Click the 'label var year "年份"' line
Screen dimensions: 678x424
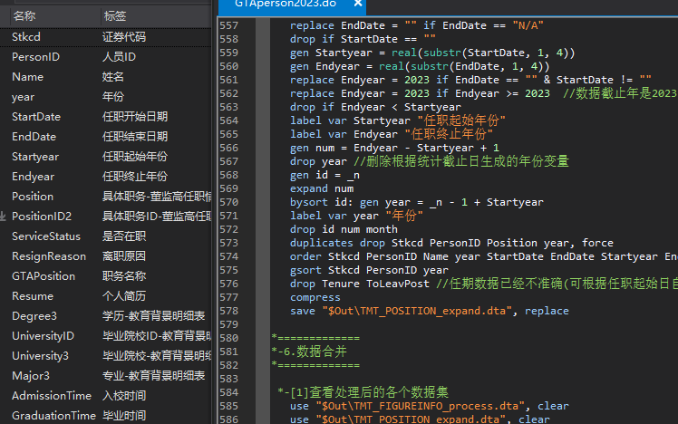[x=356, y=216]
